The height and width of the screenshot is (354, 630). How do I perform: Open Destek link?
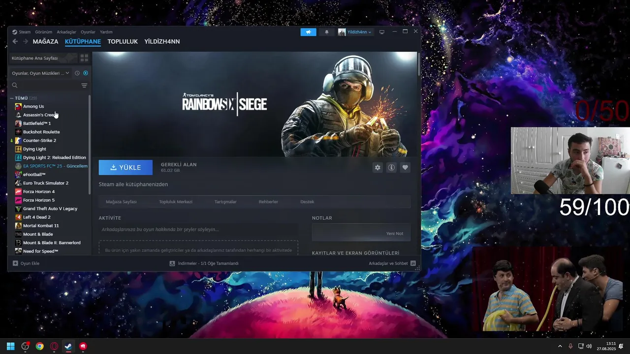(307, 202)
